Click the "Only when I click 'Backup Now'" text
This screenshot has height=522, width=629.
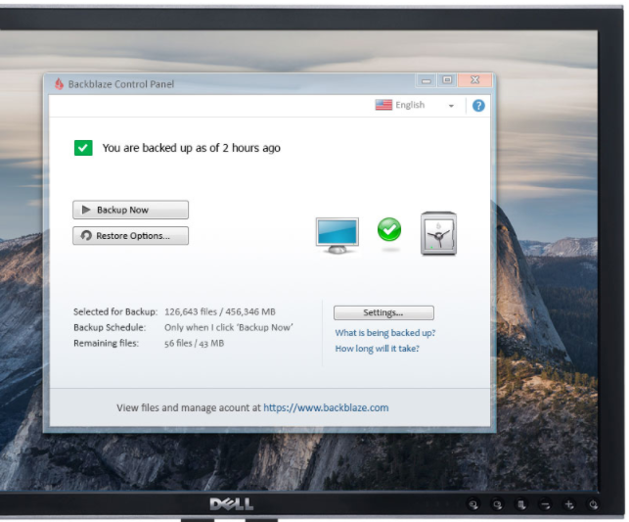point(229,327)
